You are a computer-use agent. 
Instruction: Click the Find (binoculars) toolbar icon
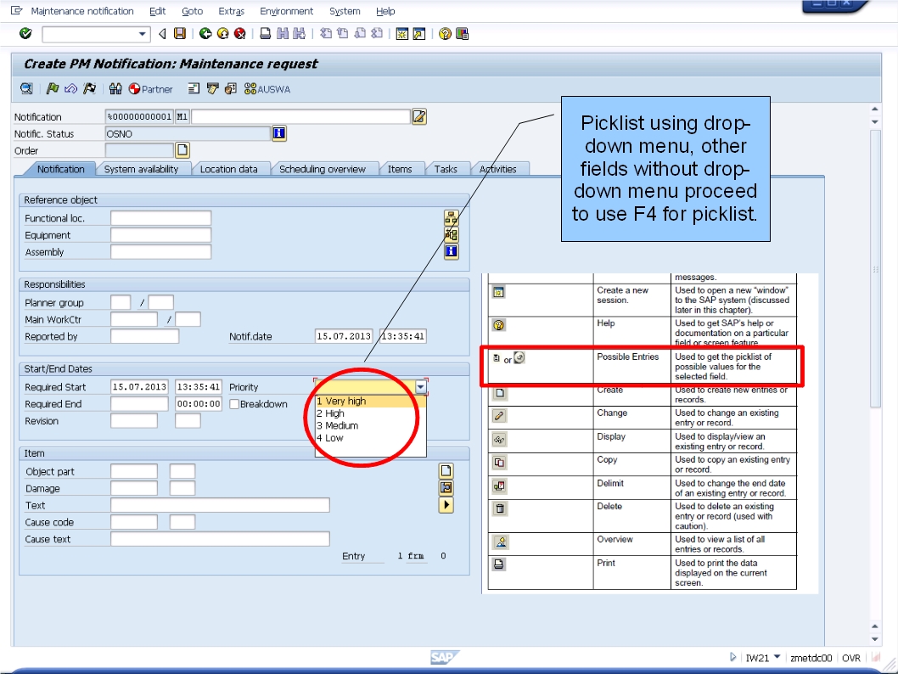283,34
